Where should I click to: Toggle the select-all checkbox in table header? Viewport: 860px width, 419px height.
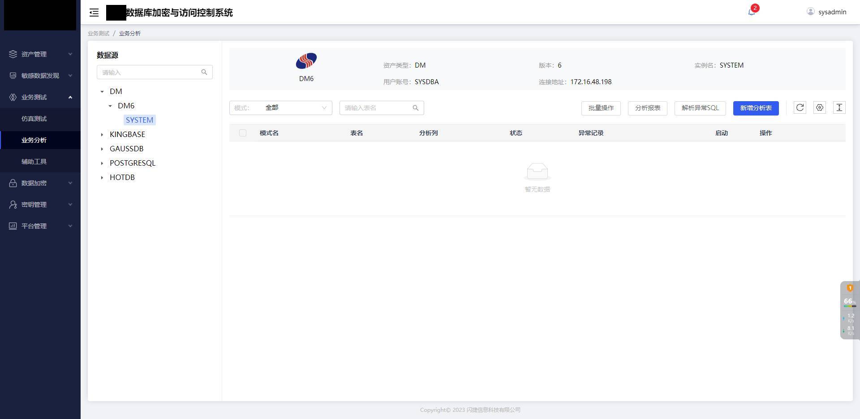[x=243, y=133]
